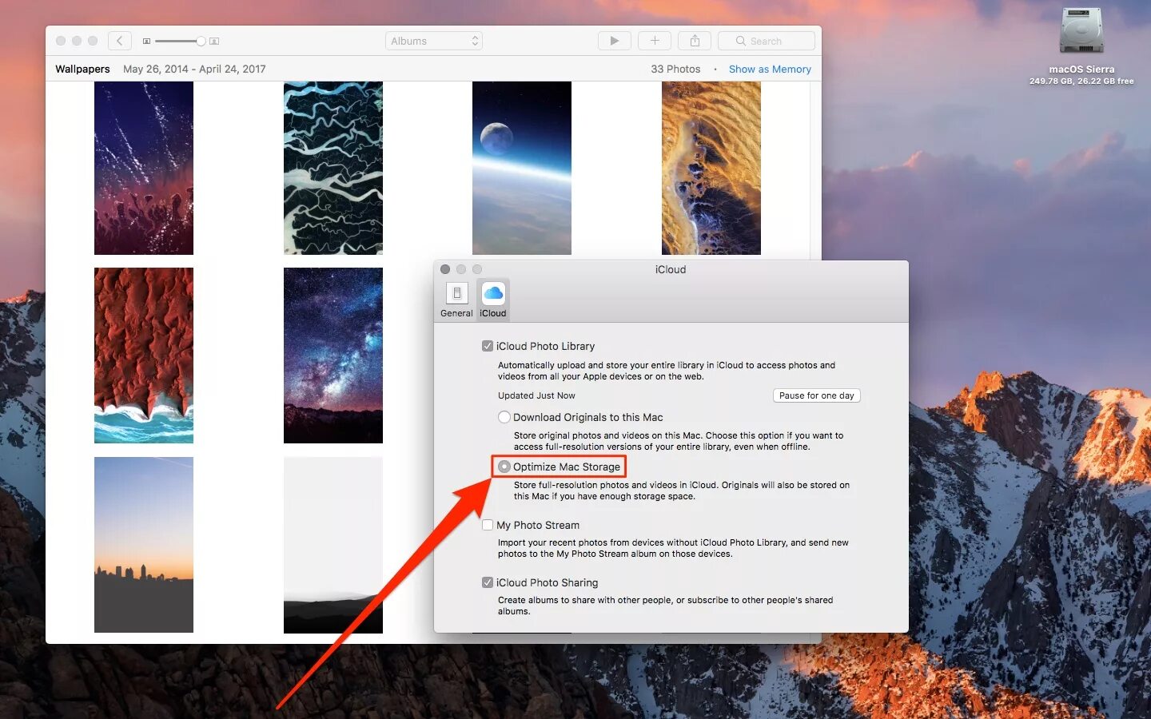
Task: Click the plus add button
Action: (655, 41)
